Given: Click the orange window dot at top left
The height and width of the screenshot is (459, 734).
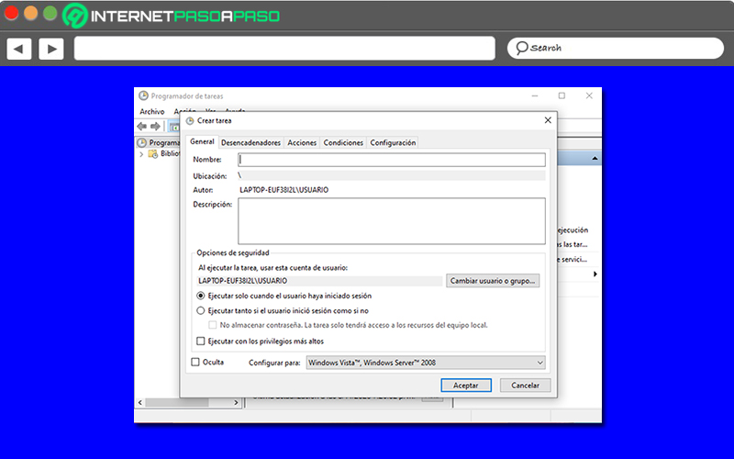Looking at the screenshot, I should (31, 13).
